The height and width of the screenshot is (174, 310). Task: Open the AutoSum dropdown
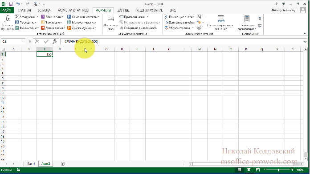pos(37,17)
